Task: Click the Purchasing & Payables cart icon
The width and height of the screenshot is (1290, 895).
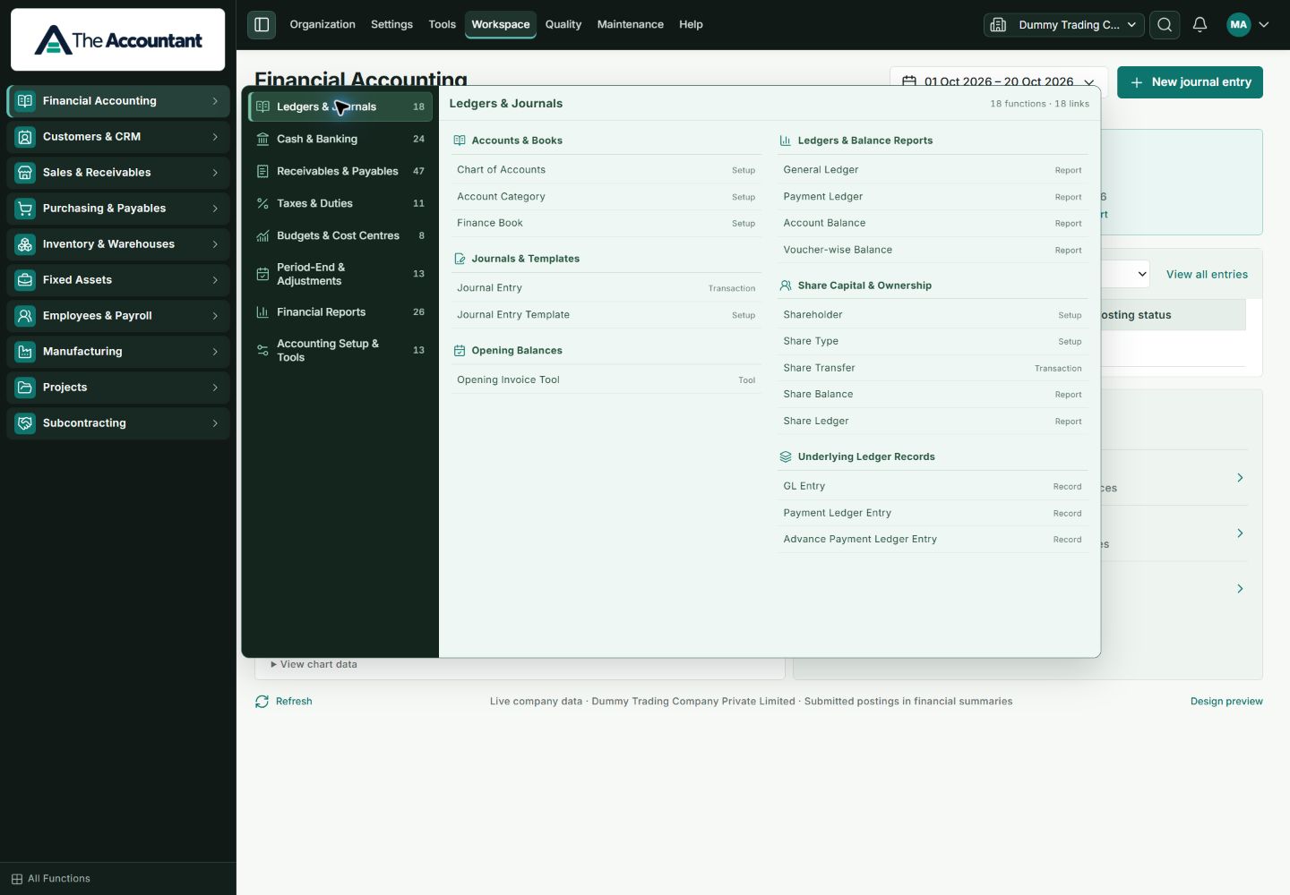Action: tap(25, 209)
